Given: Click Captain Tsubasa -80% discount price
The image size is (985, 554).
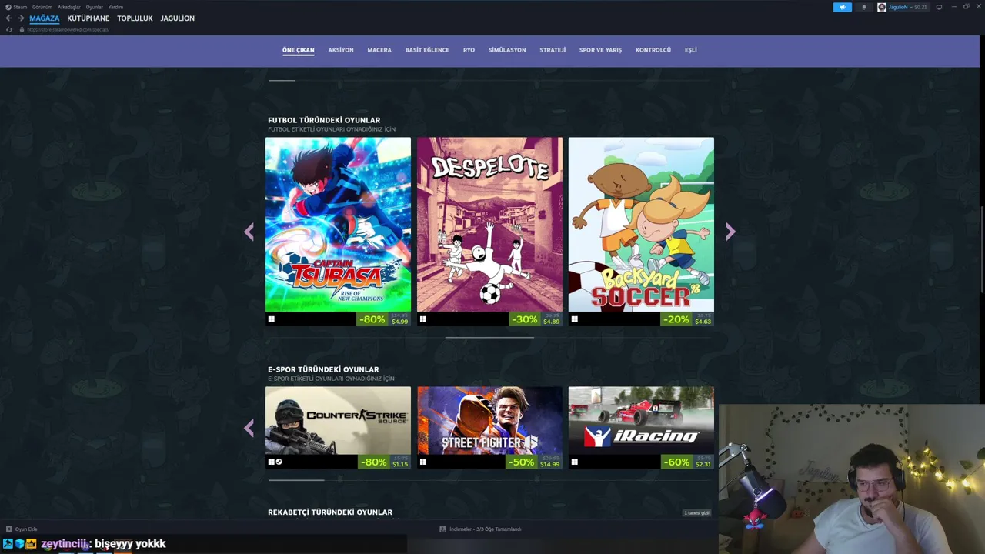Looking at the screenshot, I should pyautogui.click(x=384, y=319).
